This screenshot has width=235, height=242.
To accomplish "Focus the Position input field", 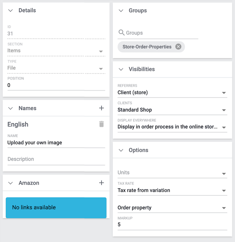I will (56, 85).
